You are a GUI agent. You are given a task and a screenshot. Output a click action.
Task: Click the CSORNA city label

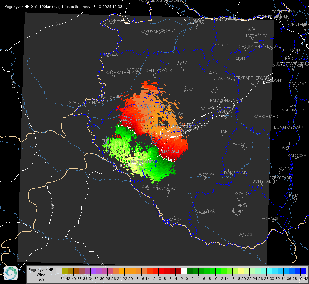tap(168, 30)
